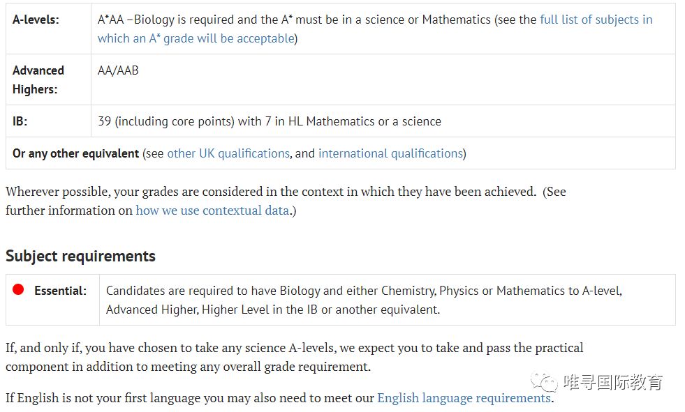The image size is (685, 412).
Task: Open the other UK qualifications link
Action: point(228,153)
